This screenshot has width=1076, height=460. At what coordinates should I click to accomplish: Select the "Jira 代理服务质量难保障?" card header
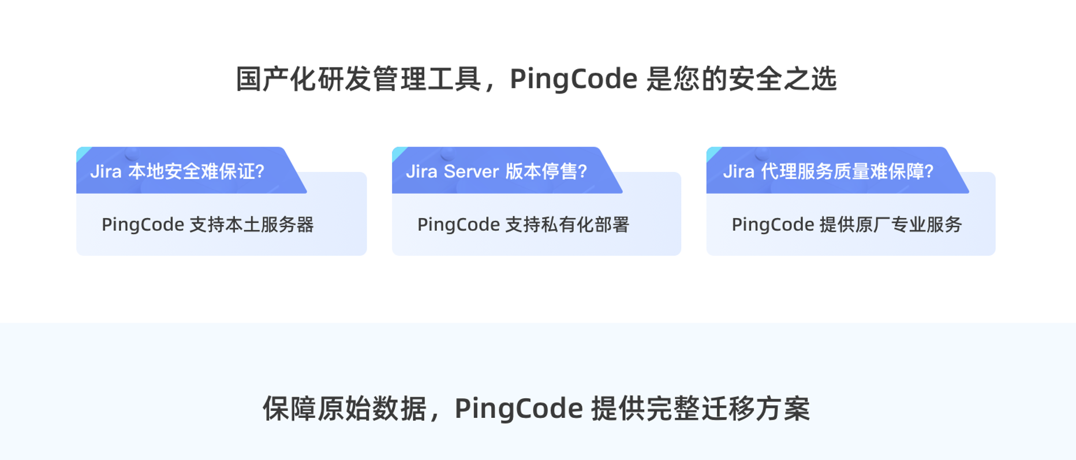(x=828, y=171)
